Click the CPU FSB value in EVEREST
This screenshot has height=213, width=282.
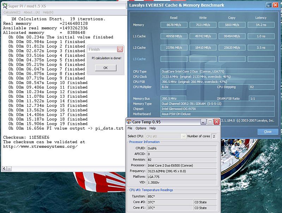pos(217,82)
